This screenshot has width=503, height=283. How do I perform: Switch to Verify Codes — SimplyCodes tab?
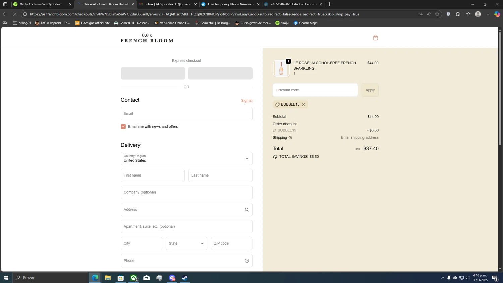click(x=43, y=4)
